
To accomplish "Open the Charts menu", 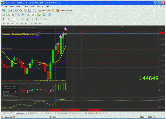I will click(25, 6).
